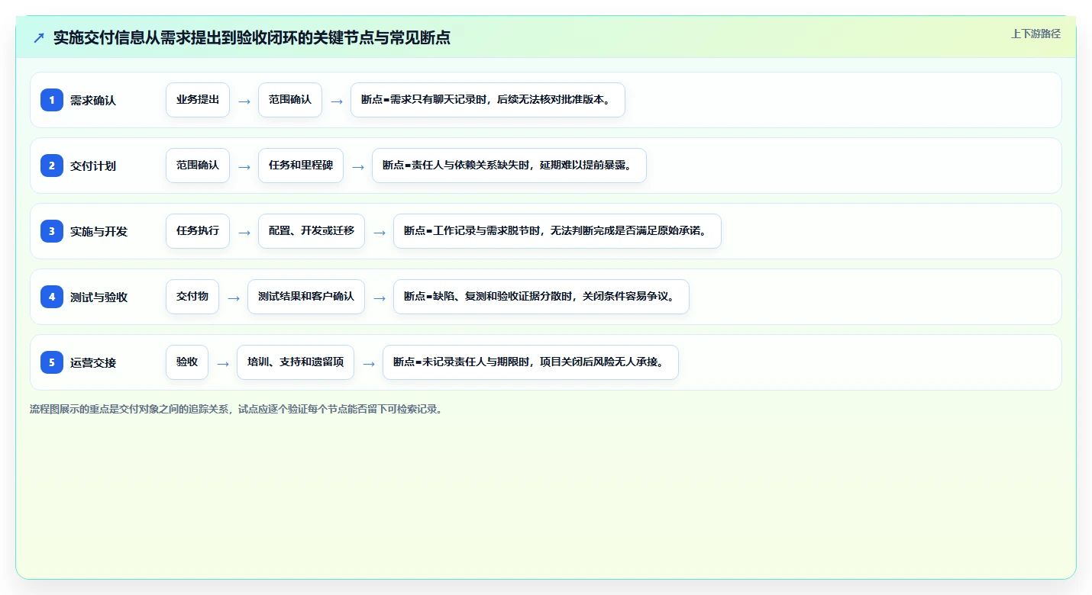Click the breakpoint note about 聊天记录
The width and height of the screenshot is (1092, 595).
488,100
